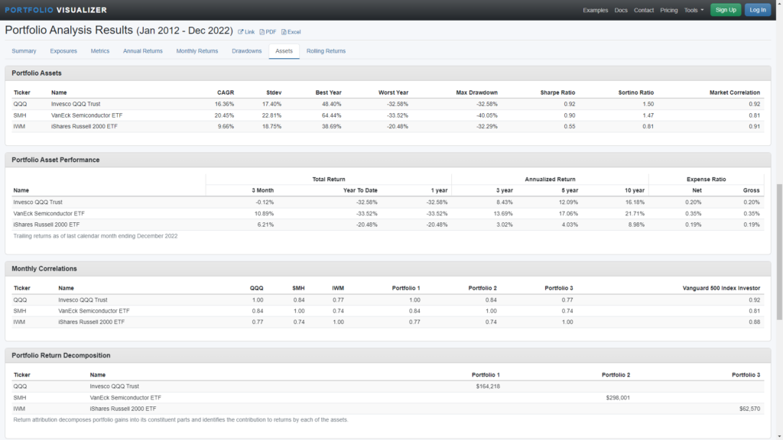The width and height of the screenshot is (783, 440).
Task: Click the Log In button
Action: (757, 10)
